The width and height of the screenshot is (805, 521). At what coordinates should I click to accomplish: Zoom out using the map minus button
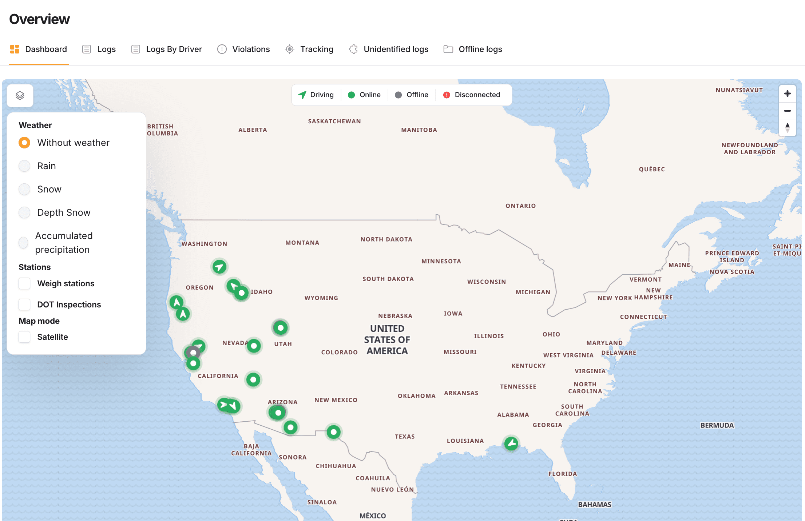coord(787,111)
